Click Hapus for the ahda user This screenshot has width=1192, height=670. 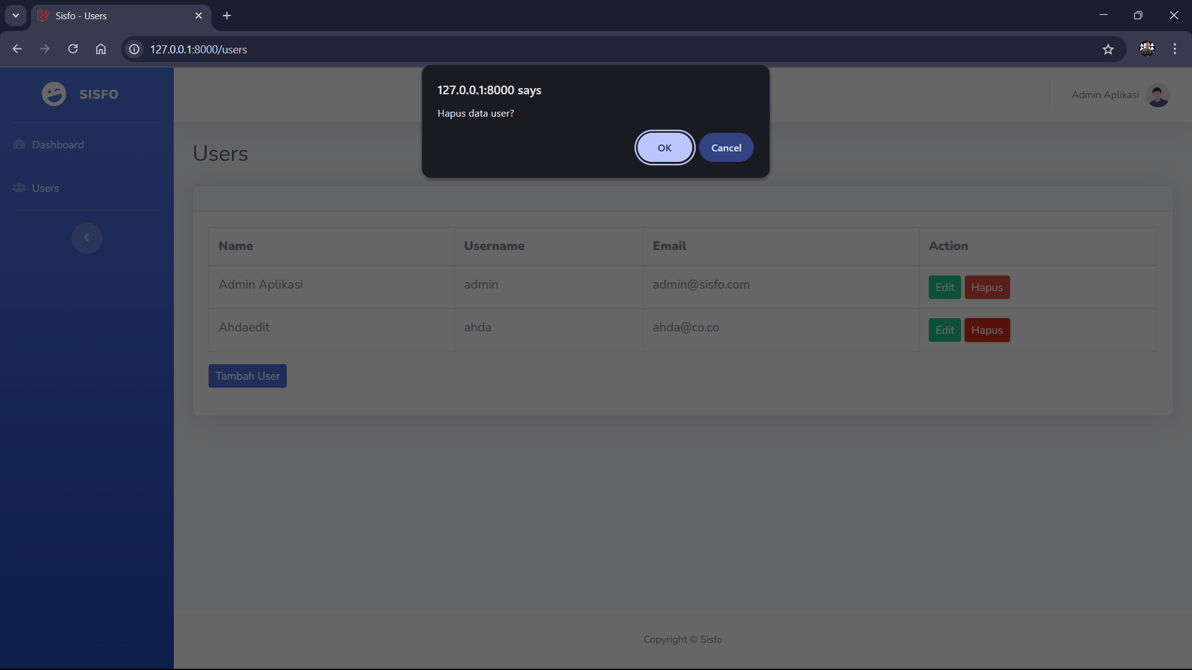coord(987,330)
